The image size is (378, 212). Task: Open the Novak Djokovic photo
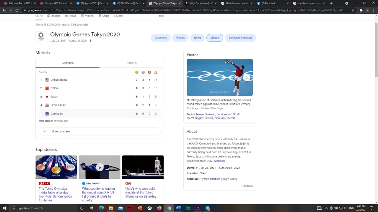(220, 77)
